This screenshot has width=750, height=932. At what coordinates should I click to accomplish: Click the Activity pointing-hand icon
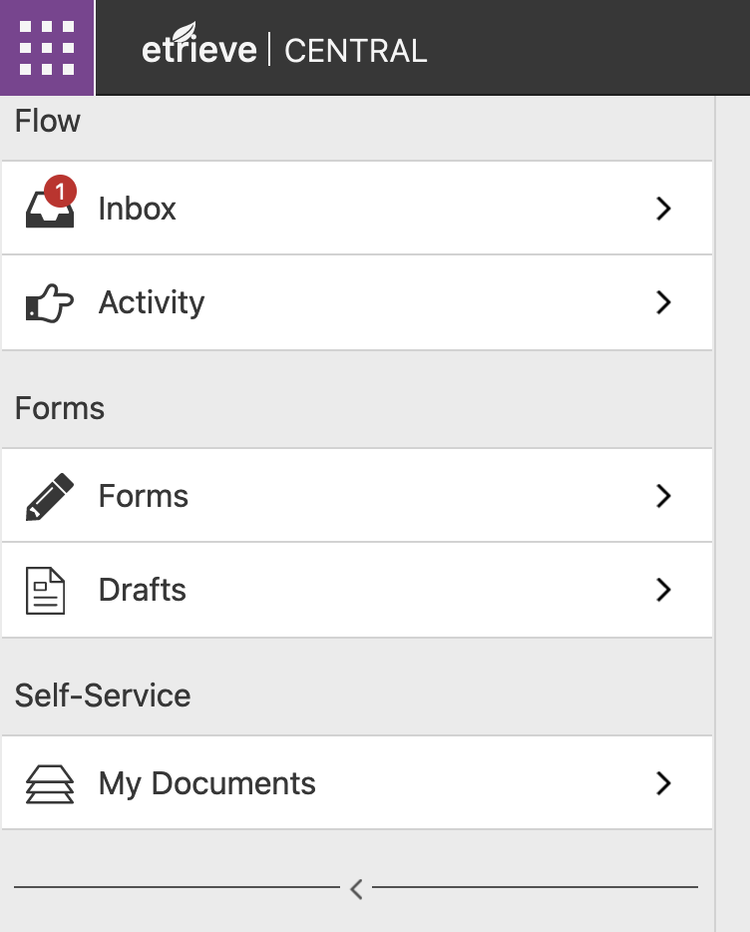[49, 303]
